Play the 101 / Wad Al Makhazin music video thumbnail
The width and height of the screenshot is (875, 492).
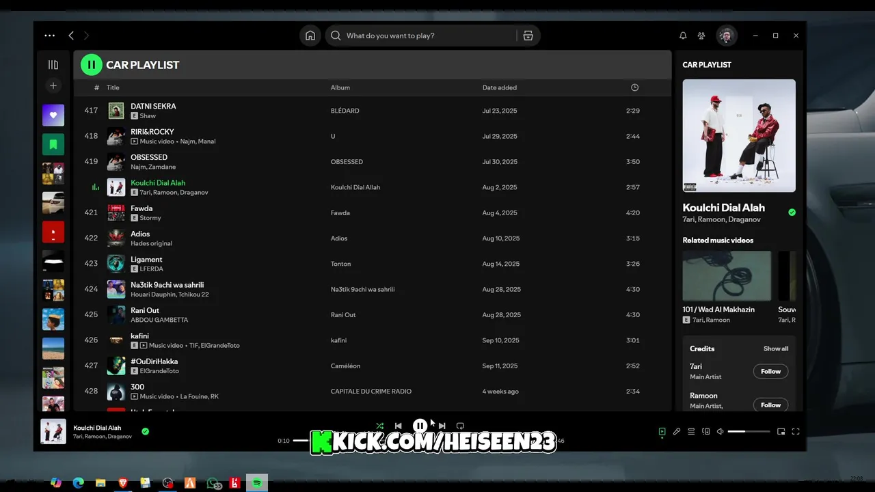point(727,275)
